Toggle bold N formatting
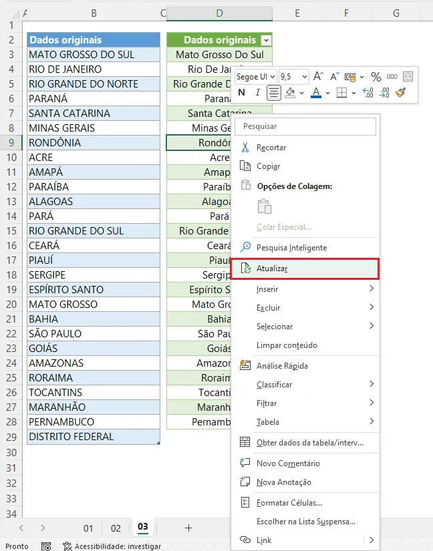This screenshot has height=551, width=433. coord(241,93)
